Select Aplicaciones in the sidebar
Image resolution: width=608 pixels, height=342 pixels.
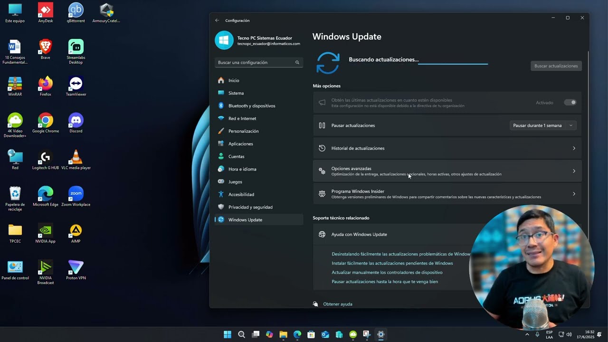[x=259, y=143]
